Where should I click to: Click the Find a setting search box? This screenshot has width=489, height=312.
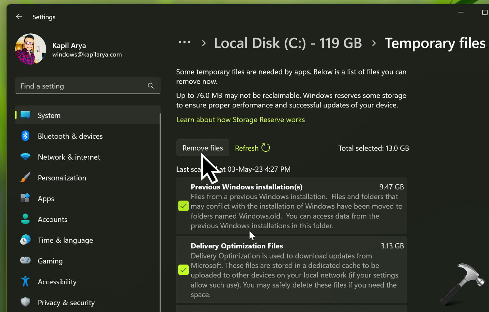pos(83,86)
